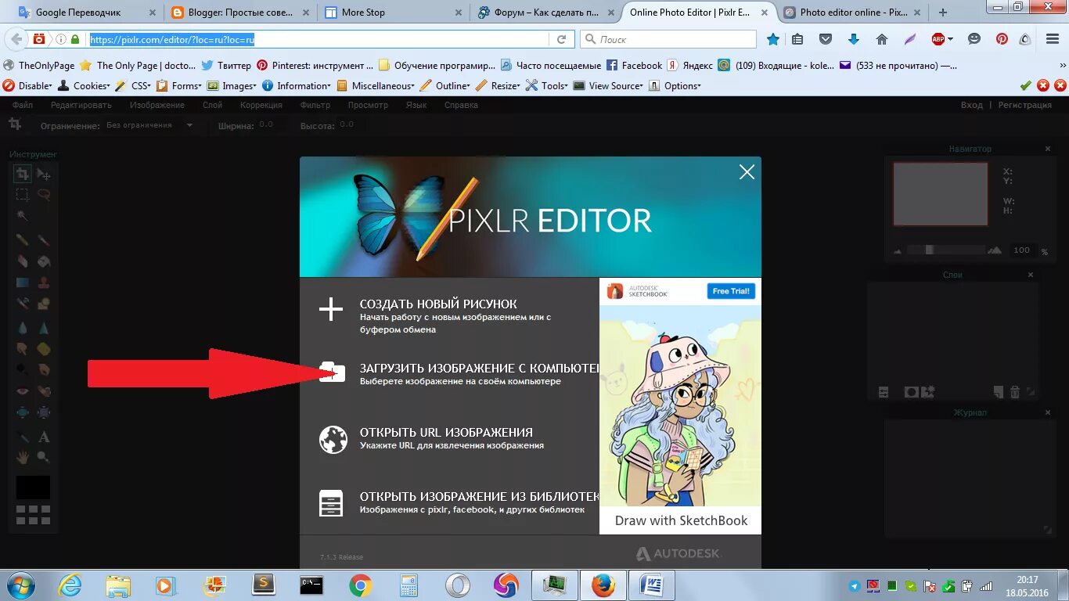Open the Фильтр menu
Viewport: 1069px width, 601px height.
point(315,105)
